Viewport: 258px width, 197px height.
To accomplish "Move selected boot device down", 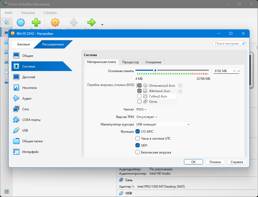I will click(x=180, y=91).
